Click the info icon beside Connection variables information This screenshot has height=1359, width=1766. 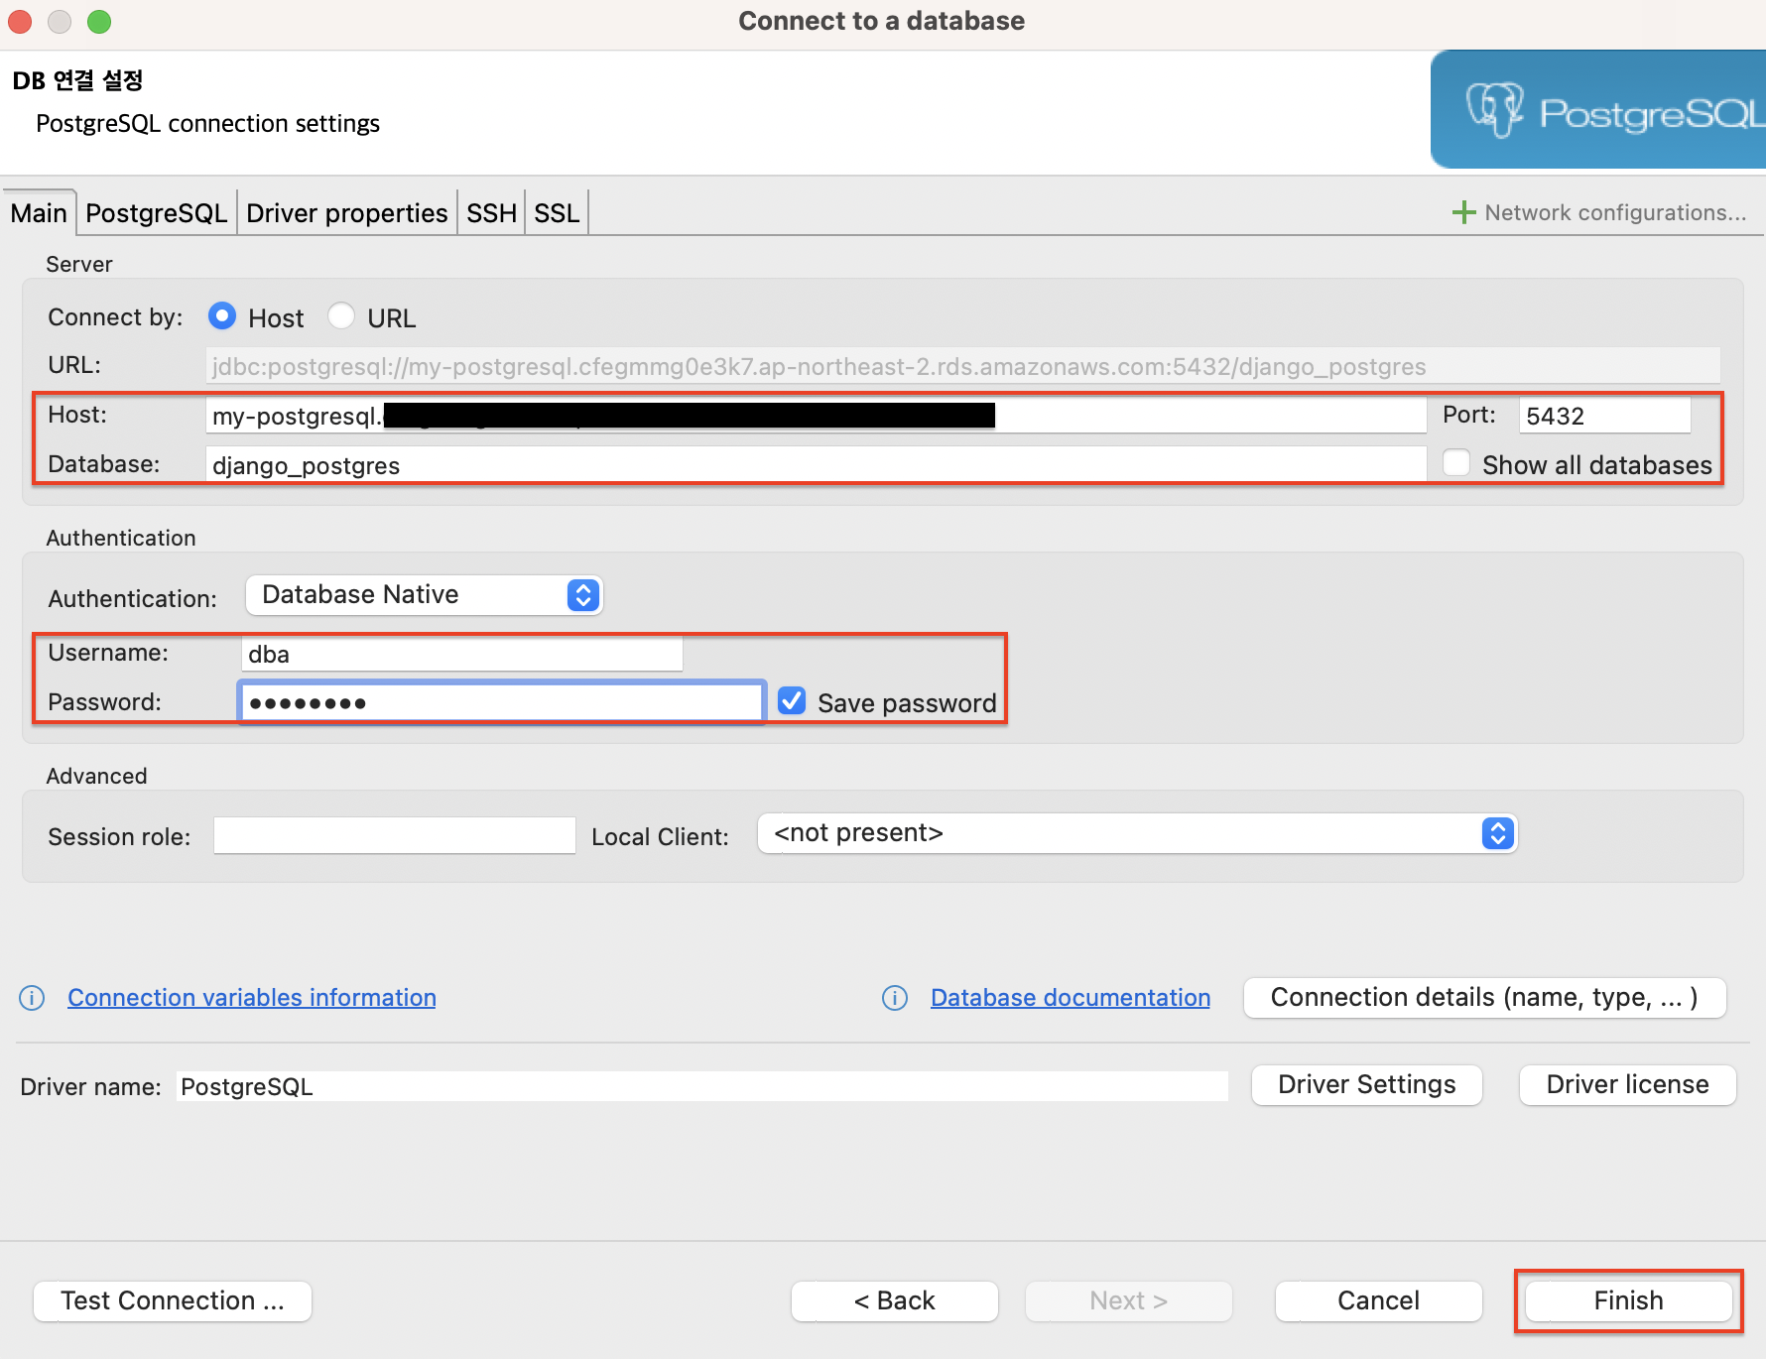click(x=32, y=998)
